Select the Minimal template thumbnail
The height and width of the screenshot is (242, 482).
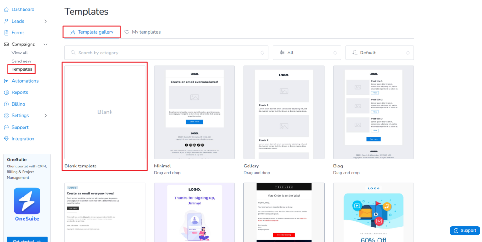[194, 112]
